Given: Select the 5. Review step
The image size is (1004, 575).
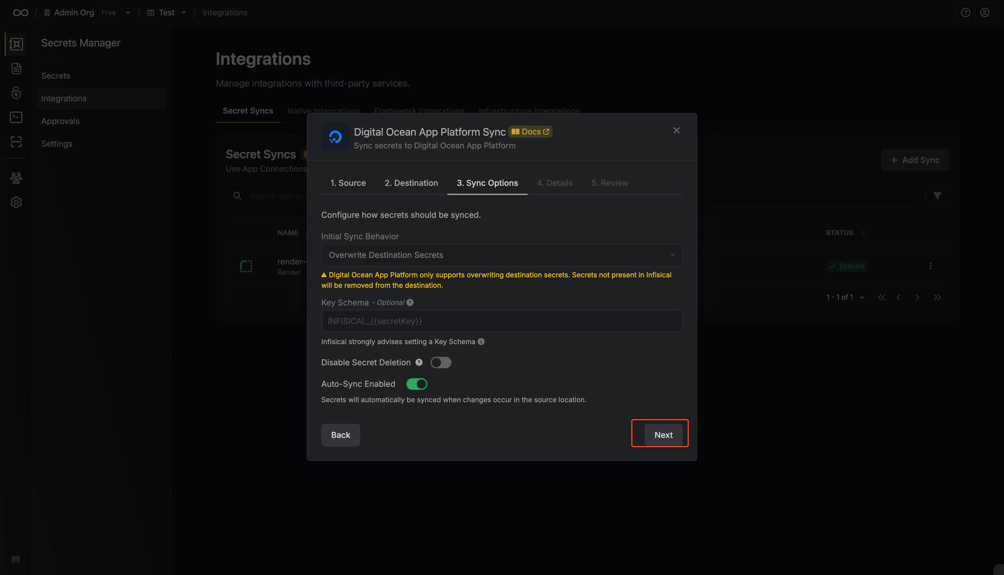Looking at the screenshot, I should [610, 183].
